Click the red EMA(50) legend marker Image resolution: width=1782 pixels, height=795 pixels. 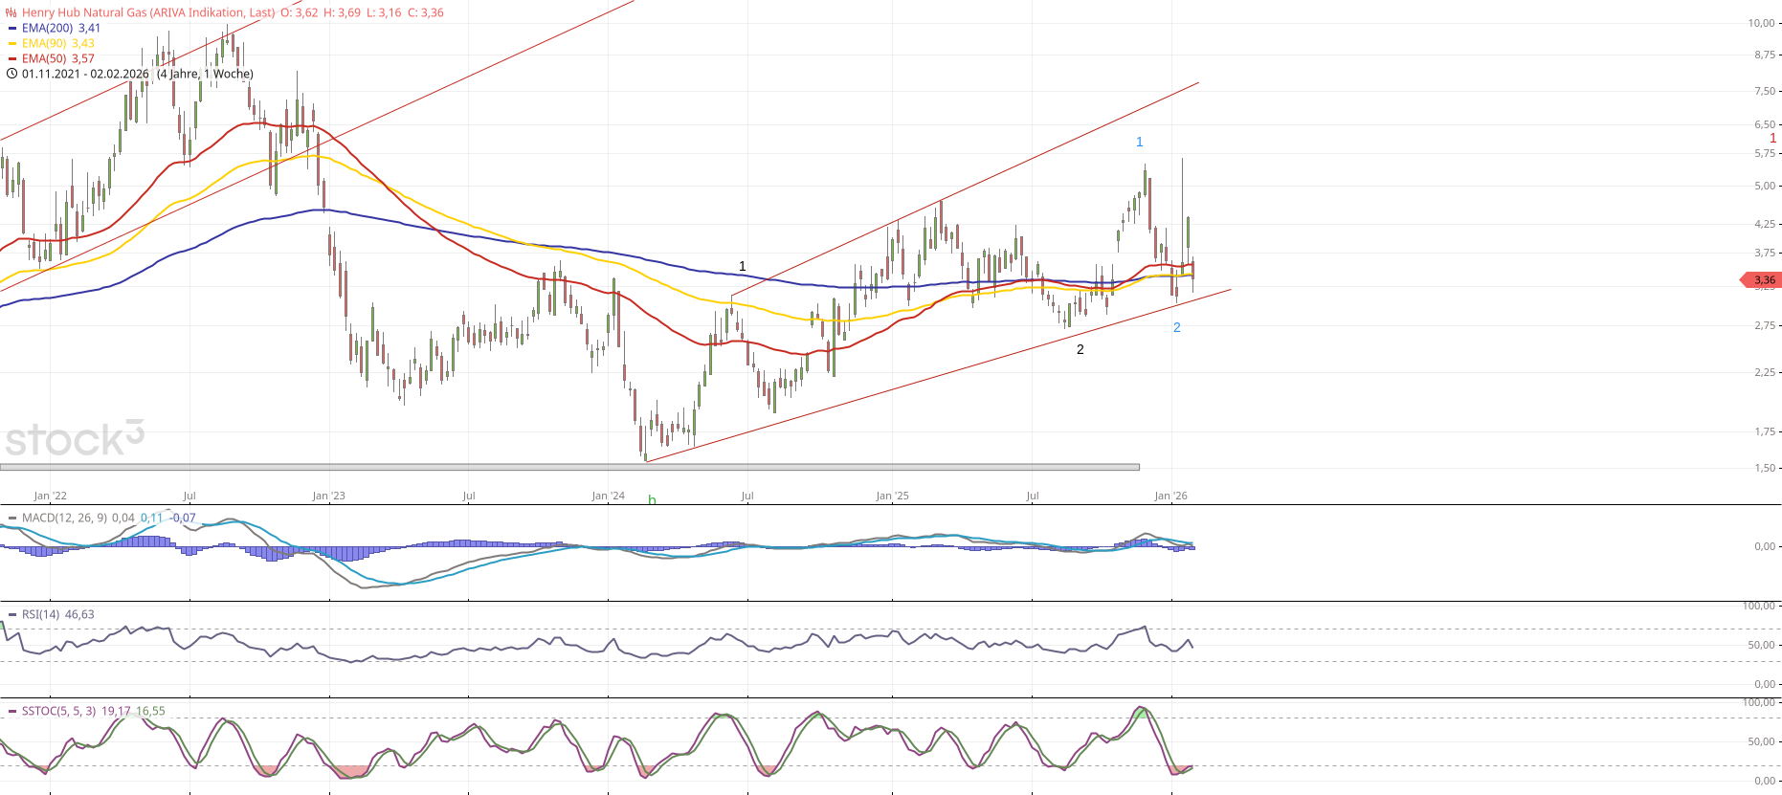pyautogui.click(x=12, y=59)
